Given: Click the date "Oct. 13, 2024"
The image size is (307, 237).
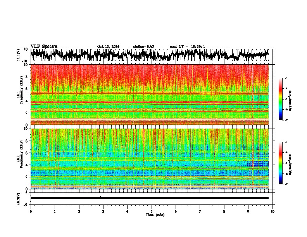Looking at the screenshot, I should point(108,46).
